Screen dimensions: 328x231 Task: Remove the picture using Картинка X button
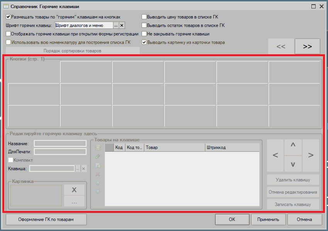point(74,190)
